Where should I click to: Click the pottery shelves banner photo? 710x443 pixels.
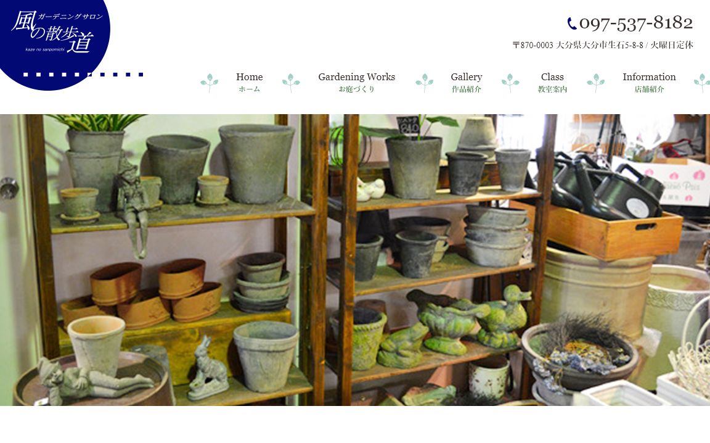point(355,260)
